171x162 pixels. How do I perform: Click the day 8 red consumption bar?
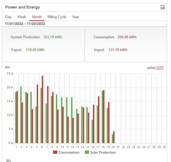(53, 118)
